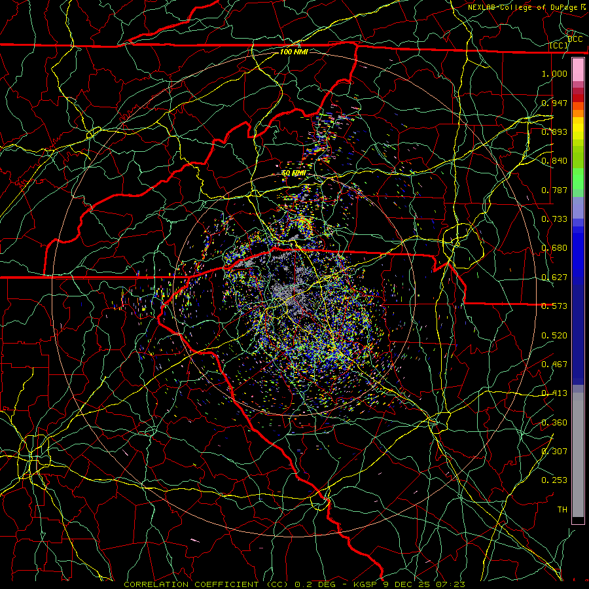
Task: Click the 0.307 scale value
Action: coord(554,452)
